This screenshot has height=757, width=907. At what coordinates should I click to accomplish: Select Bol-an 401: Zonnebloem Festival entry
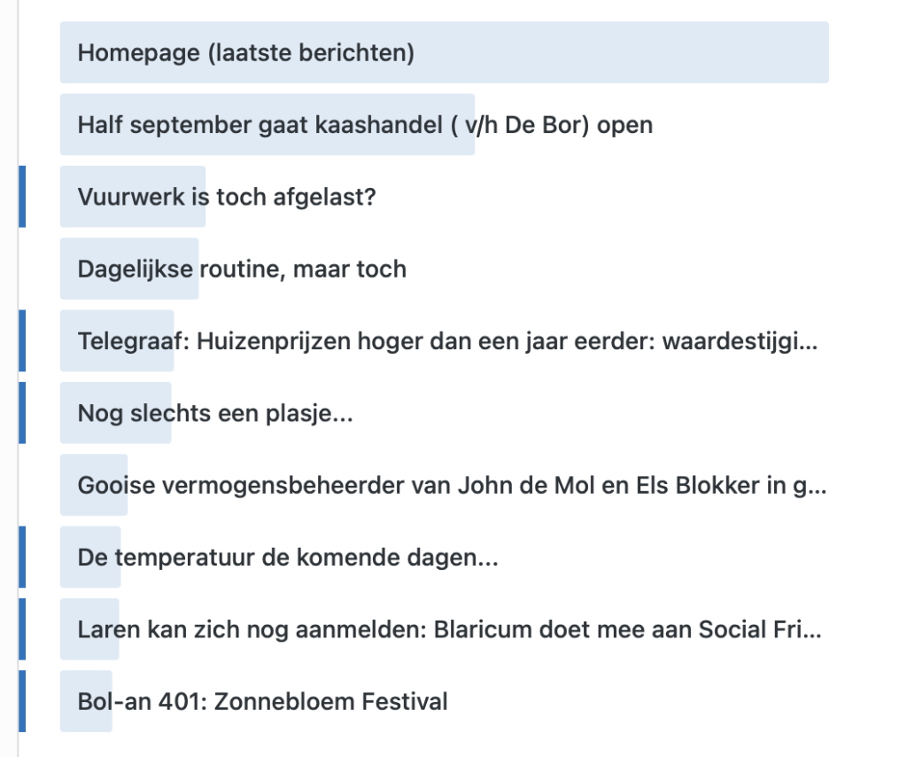[262, 701]
